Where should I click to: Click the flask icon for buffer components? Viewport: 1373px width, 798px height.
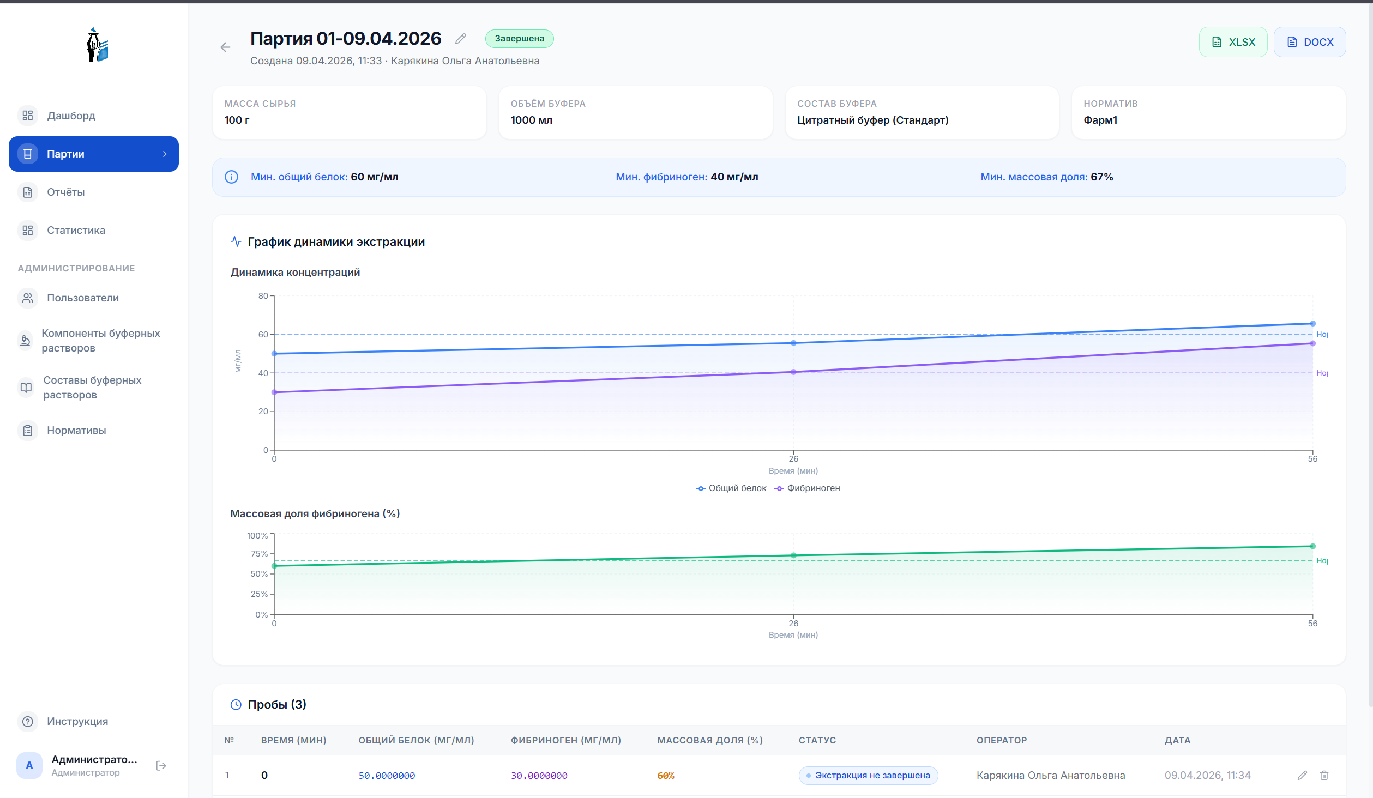[x=26, y=340]
